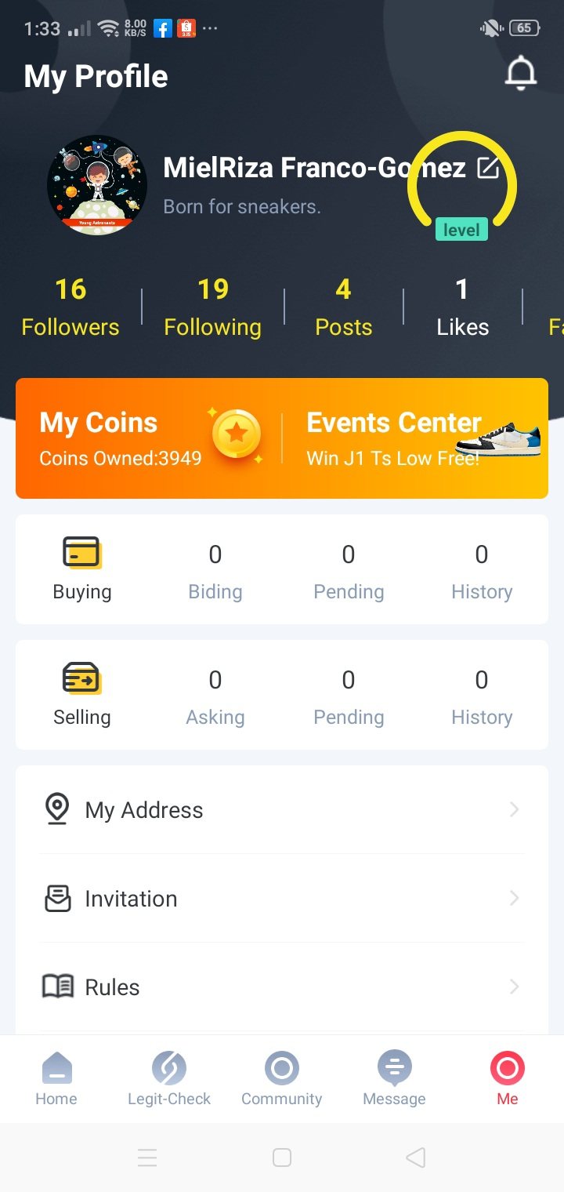Switch to the Home tab
Image resolution: width=564 pixels, height=1192 pixels.
(x=56, y=1078)
